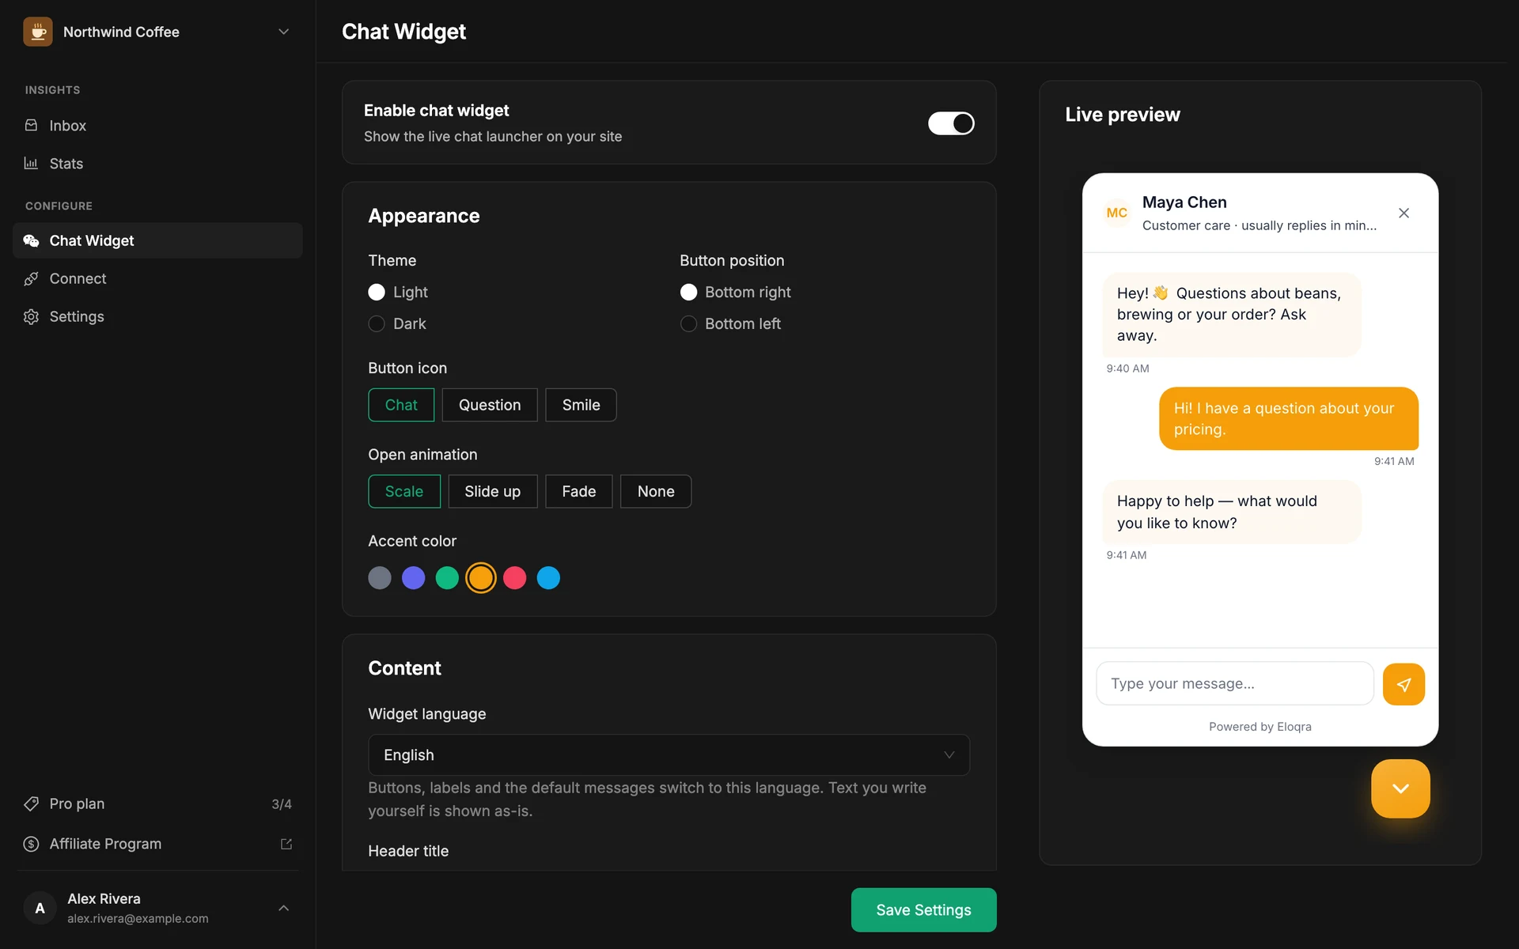1519x949 pixels.
Task: Close the Maya Chen chat preview
Action: pos(1403,213)
